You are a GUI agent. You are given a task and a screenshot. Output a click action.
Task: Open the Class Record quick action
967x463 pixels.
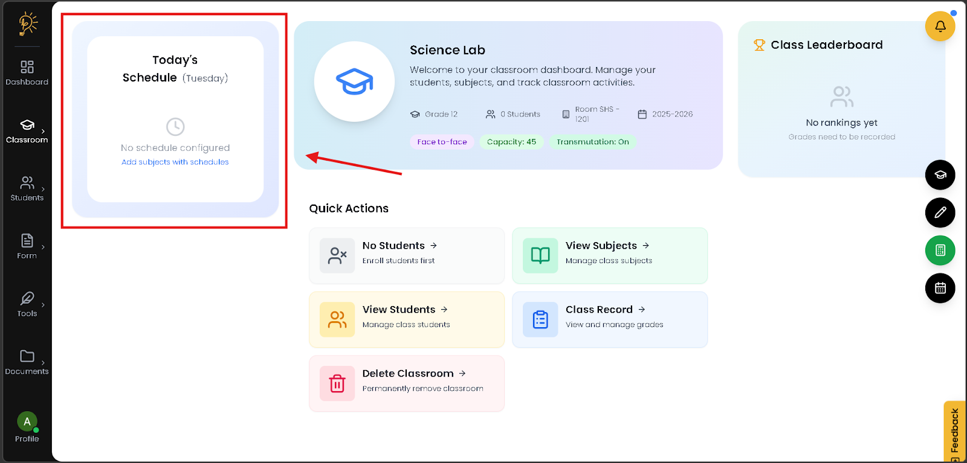609,320
